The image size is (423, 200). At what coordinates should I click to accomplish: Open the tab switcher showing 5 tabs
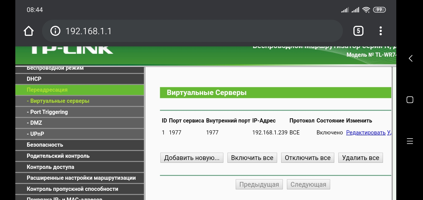pos(358,31)
